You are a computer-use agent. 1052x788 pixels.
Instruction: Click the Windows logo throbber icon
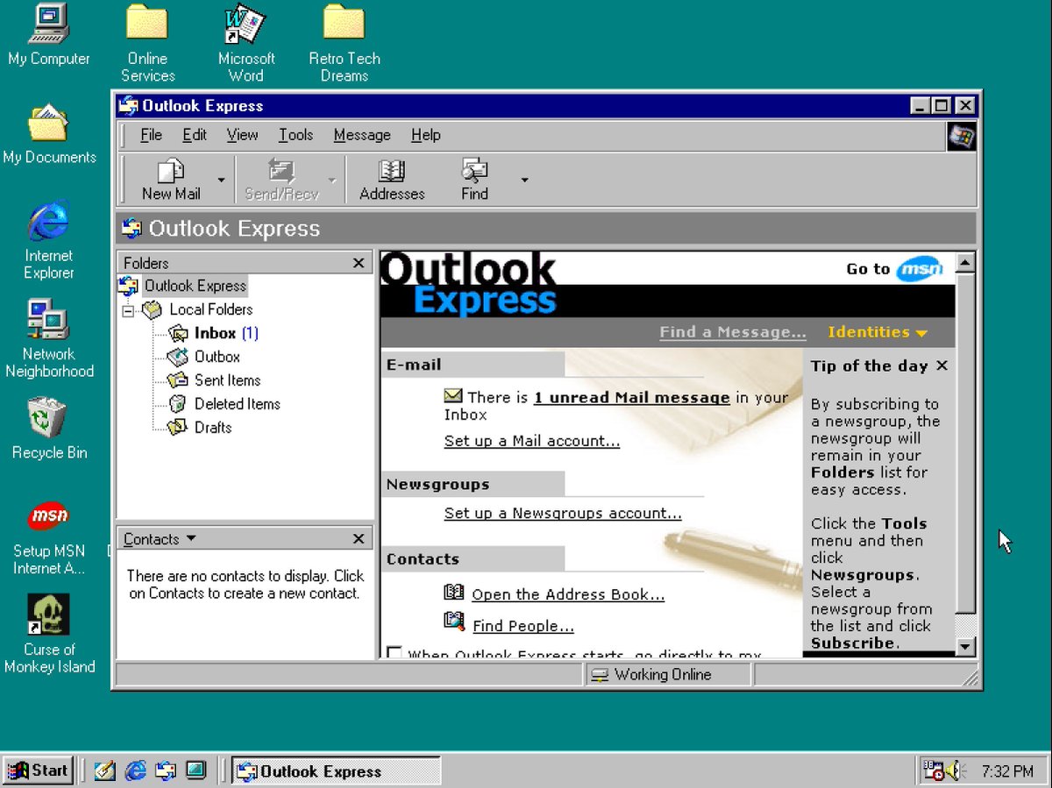[x=962, y=136]
